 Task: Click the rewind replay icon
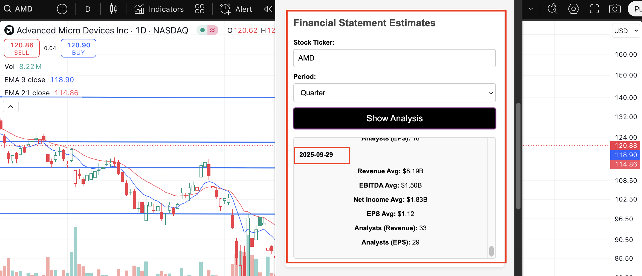(268, 9)
